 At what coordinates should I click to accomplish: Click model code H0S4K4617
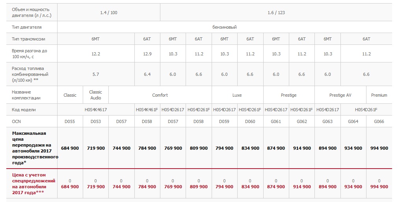click(96, 110)
